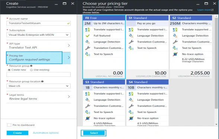
Task: Select the S3 Standard tier header
Action: pyautogui.click(x=104, y=82)
